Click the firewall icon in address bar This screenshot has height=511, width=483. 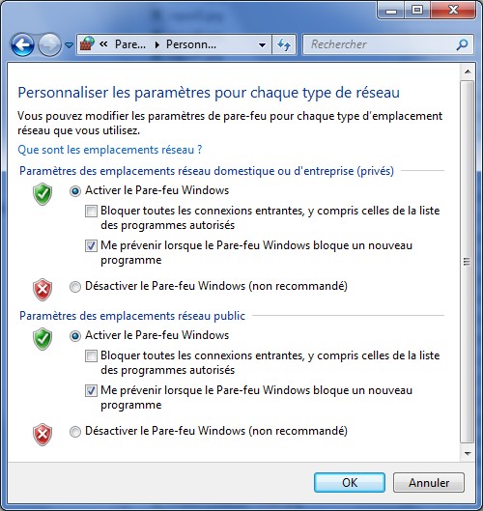pyautogui.click(x=87, y=44)
